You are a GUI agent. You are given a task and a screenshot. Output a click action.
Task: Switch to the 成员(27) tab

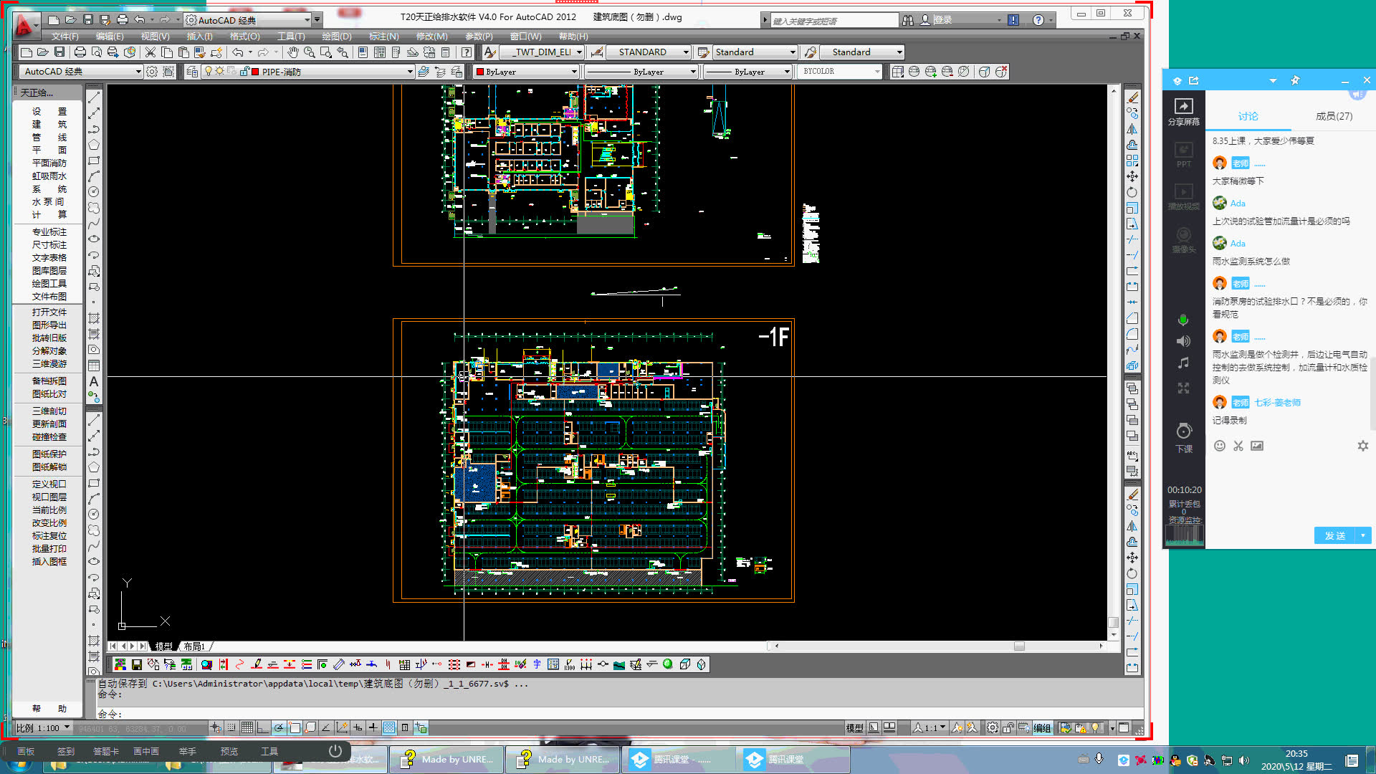click(x=1333, y=116)
